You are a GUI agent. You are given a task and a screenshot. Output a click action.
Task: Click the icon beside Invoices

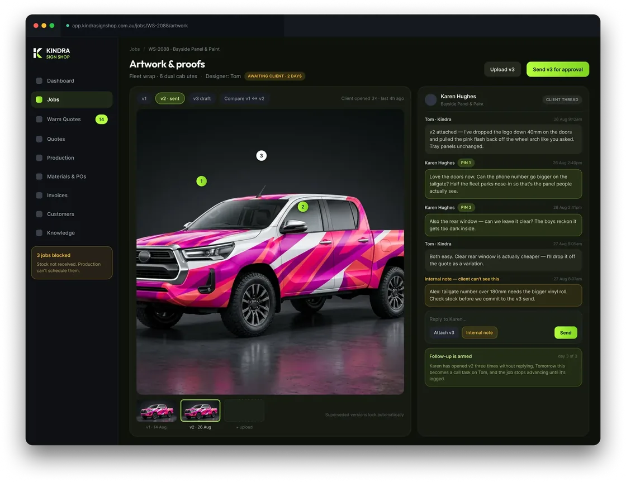39,195
